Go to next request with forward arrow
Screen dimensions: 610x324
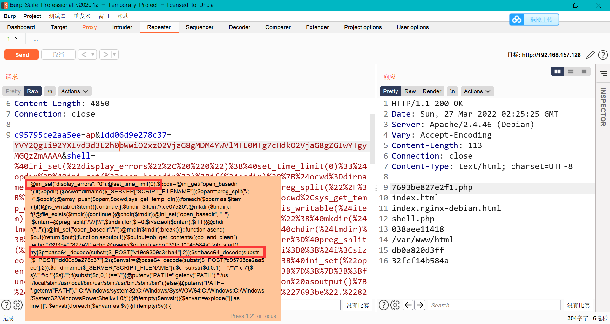click(x=105, y=55)
